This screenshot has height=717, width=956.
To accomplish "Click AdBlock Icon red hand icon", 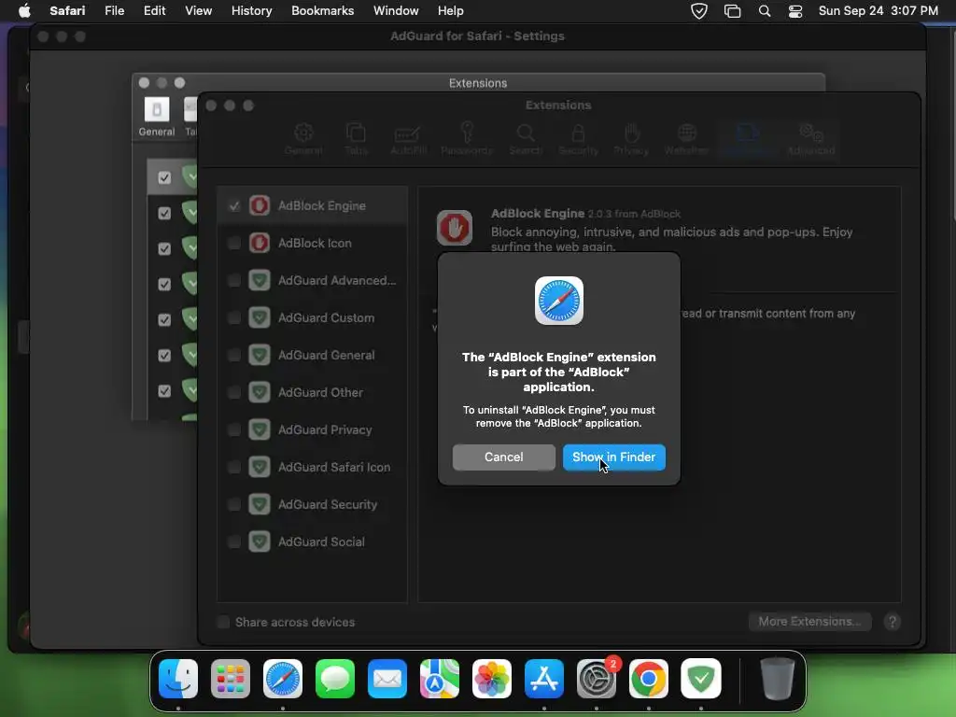I will tap(260, 243).
